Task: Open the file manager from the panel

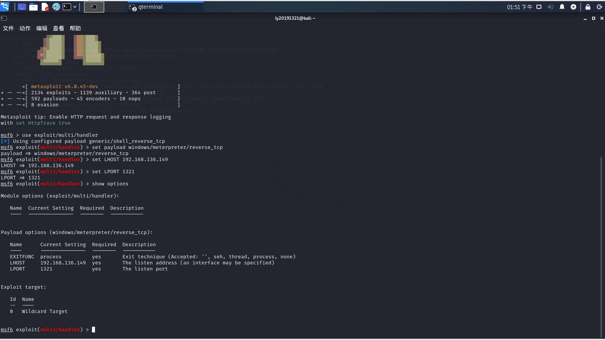Action: click(x=33, y=7)
